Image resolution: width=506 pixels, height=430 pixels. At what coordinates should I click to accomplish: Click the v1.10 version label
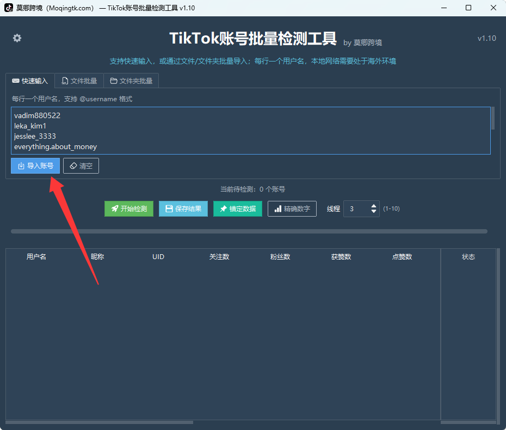pos(486,38)
